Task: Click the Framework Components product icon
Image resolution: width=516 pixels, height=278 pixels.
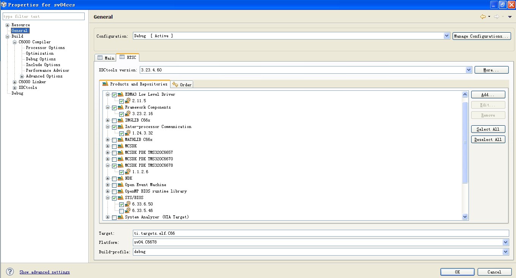Action: tap(120, 107)
